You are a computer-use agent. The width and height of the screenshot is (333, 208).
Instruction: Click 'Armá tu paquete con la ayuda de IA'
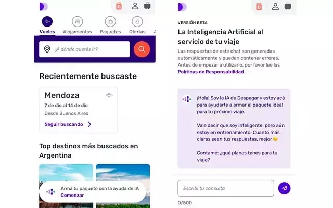point(100,188)
